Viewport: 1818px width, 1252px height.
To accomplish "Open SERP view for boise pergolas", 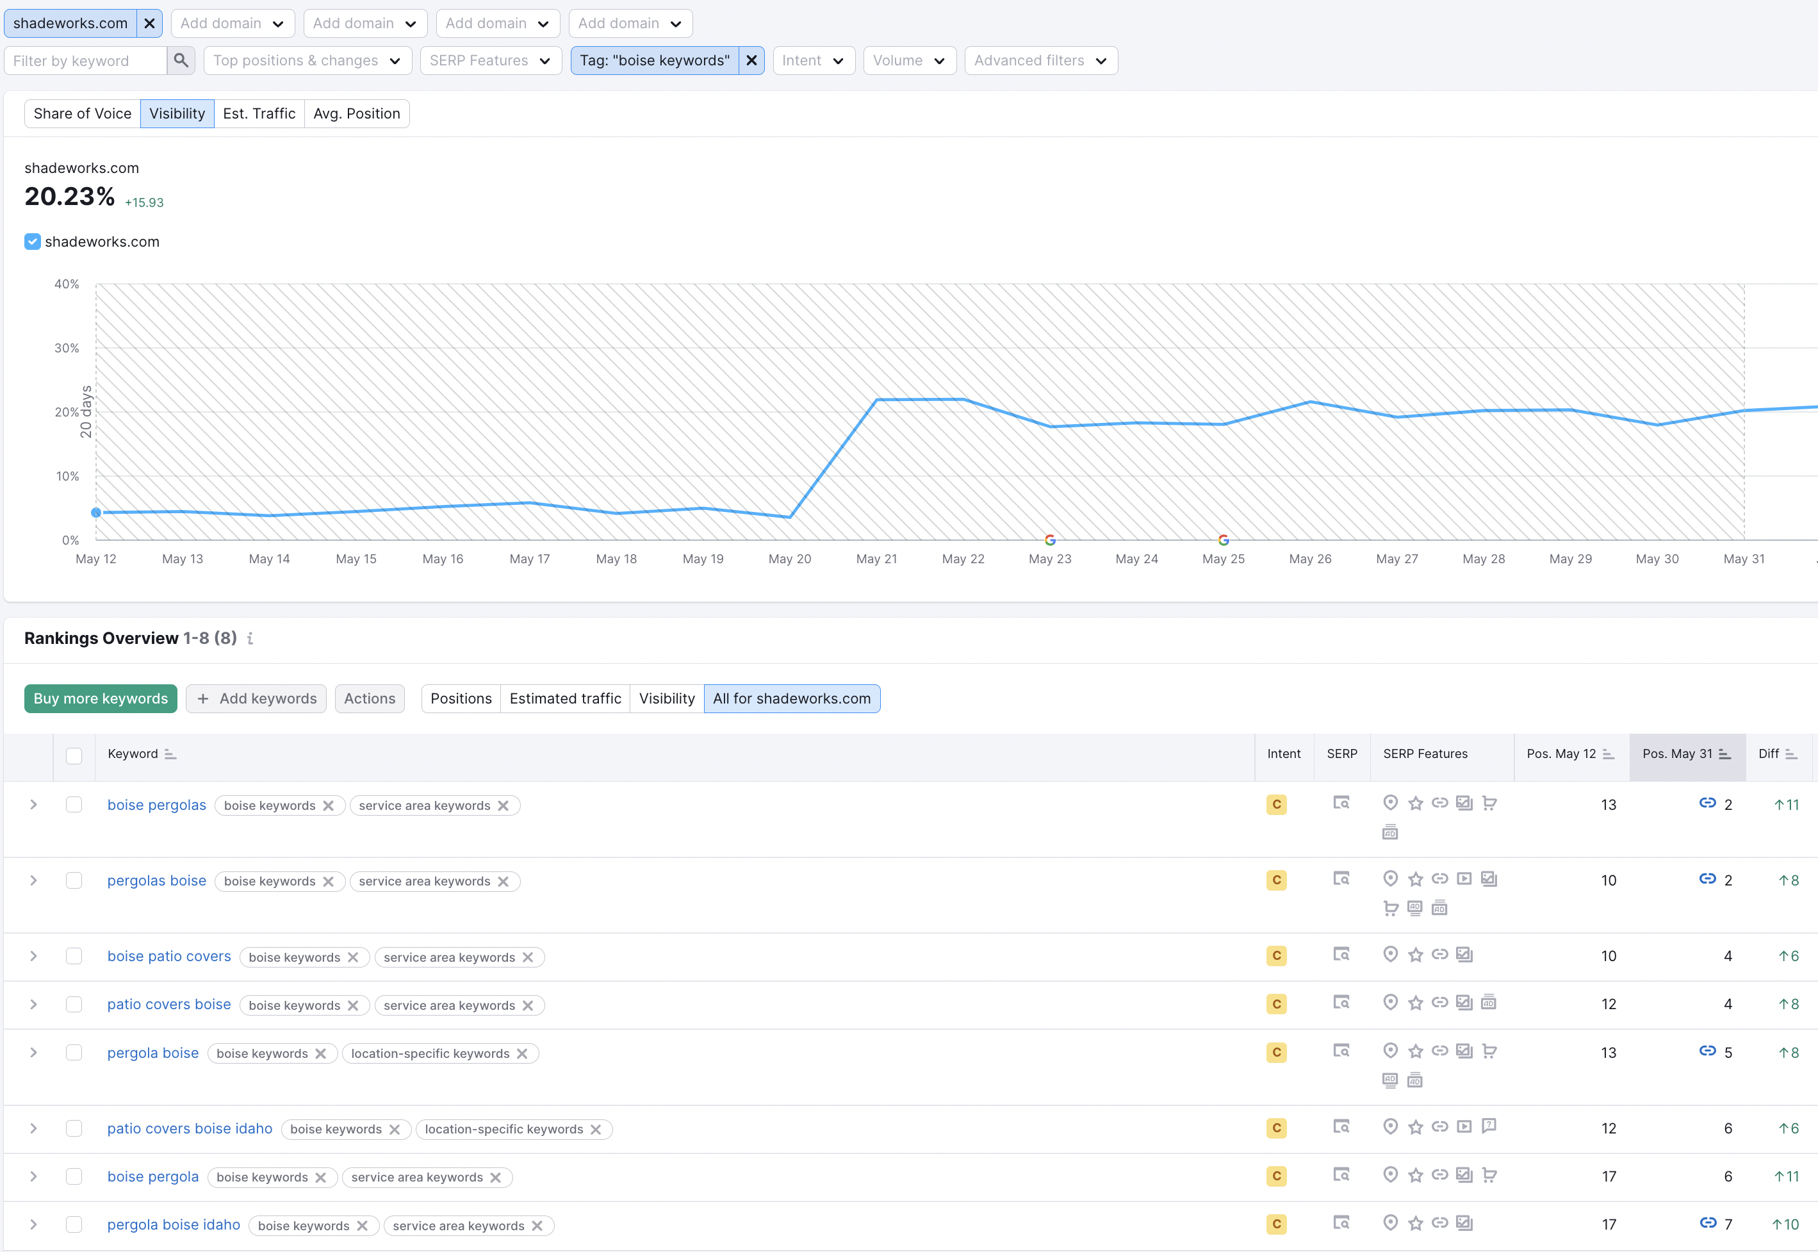I will tap(1341, 803).
